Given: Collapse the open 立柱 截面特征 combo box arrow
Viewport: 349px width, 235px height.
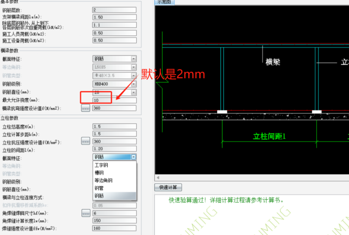Looking at the screenshot, I should [134, 157].
